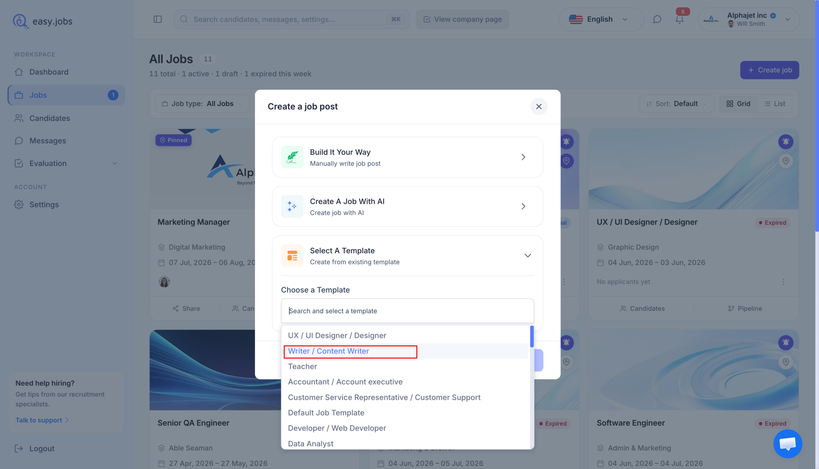Select the Data Analyst template
Image resolution: width=819 pixels, height=469 pixels.
pyautogui.click(x=405, y=443)
